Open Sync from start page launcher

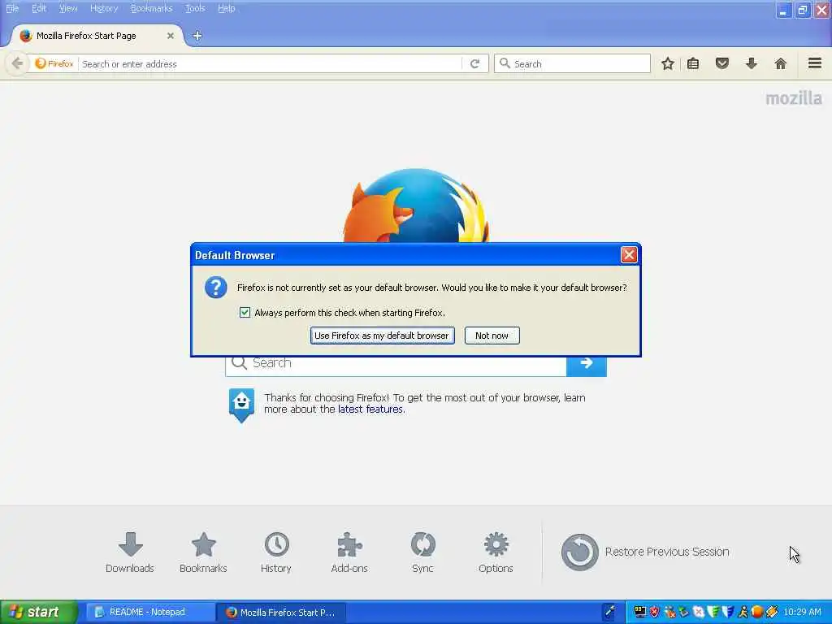tap(422, 552)
